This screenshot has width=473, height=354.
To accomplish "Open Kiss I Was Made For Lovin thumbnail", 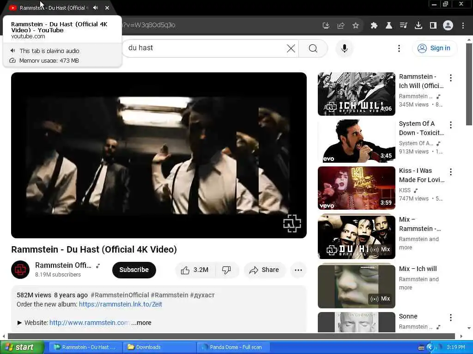I will click(x=356, y=188).
